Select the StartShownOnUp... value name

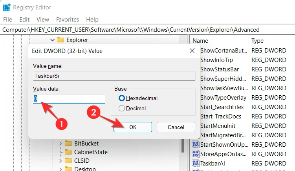[224, 144]
